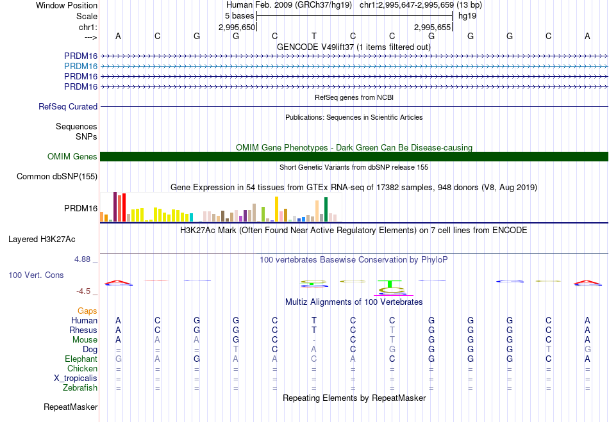Click the RefSeq genes from NCBI title

click(x=354, y=97)
